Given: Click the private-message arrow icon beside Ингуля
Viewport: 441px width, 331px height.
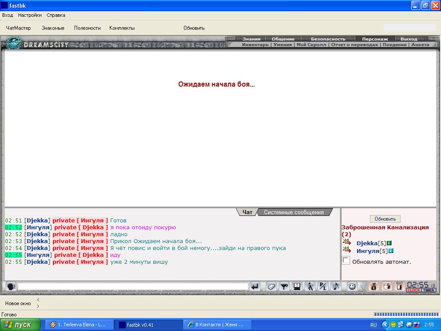Looking at the screenshot, I should click(347, 250).
